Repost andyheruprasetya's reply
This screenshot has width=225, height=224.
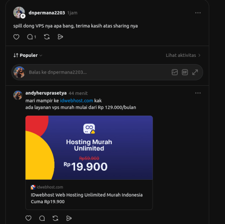(55, 218)
